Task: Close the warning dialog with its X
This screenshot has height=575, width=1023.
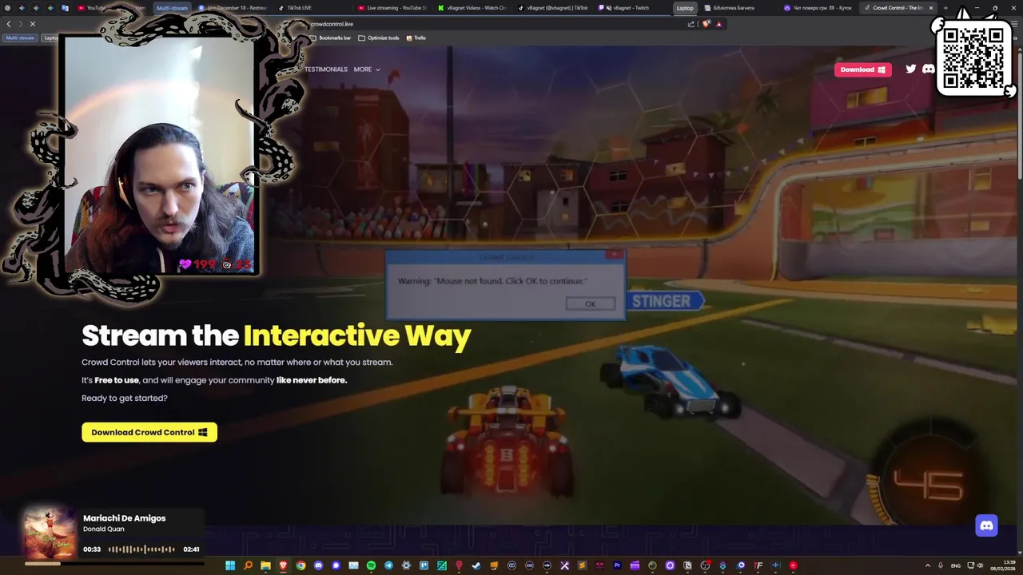Action: 614,256
